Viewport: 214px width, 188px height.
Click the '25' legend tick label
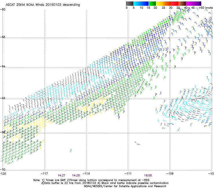tap(163, 8)
